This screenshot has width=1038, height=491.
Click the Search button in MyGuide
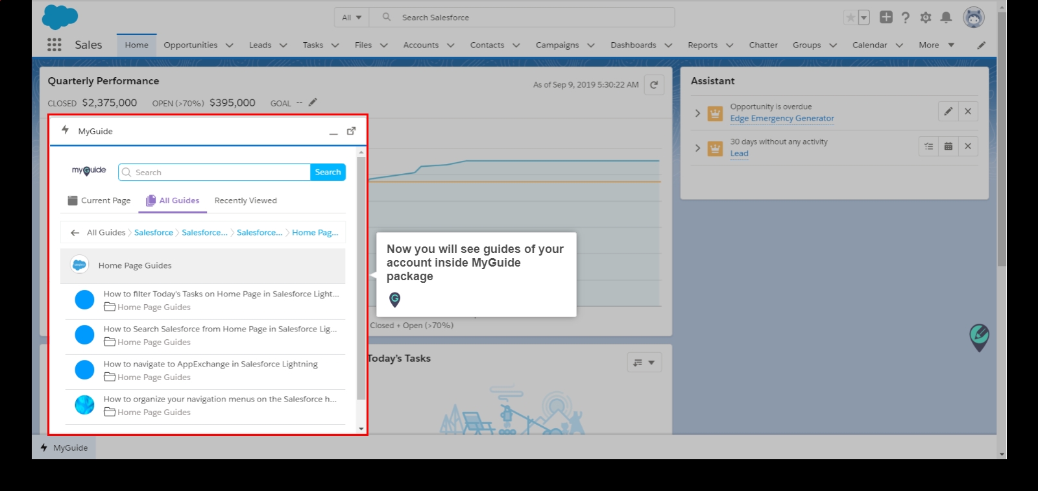[x=328, y=173]
